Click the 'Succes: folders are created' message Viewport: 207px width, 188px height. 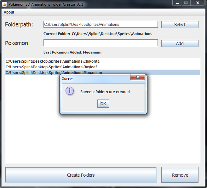point(105,92)
